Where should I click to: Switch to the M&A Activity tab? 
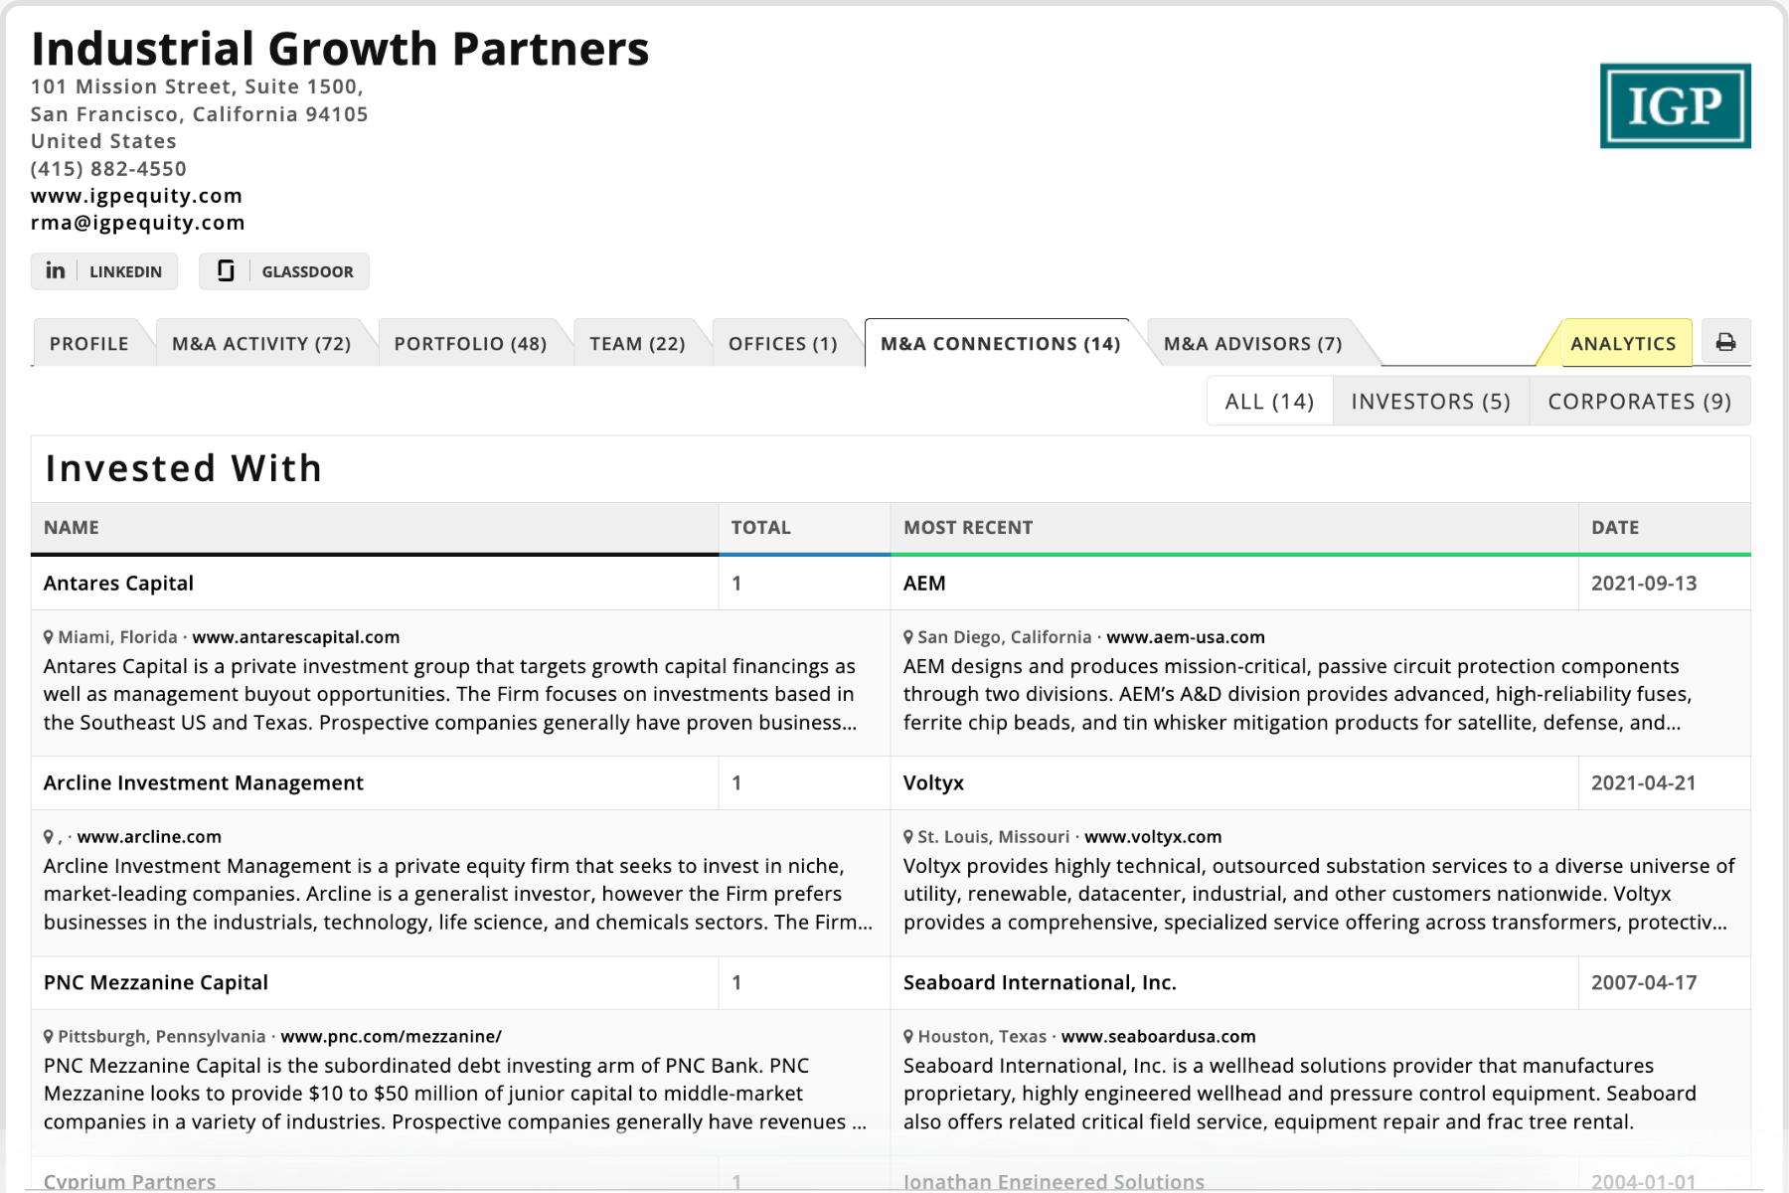[x=261, y=344]
